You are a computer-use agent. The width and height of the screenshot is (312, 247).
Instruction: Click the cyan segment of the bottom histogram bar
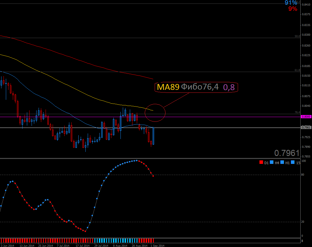(116, 241)
